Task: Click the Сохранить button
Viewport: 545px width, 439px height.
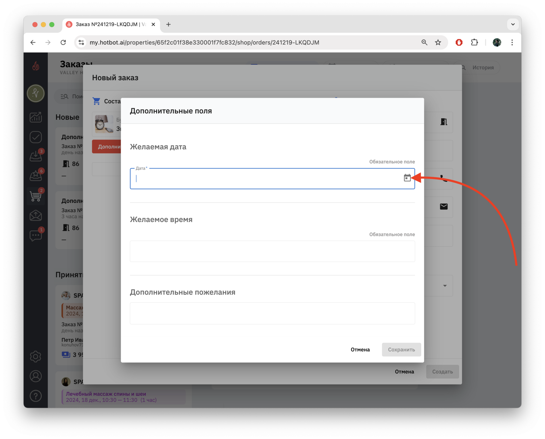Action: (x=401, y=350)
